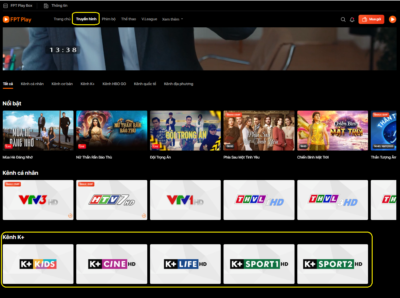Click LIVE badge on Đội Trọng Án
Viewport: 400px width, 298px height.
tap(156, 146)
